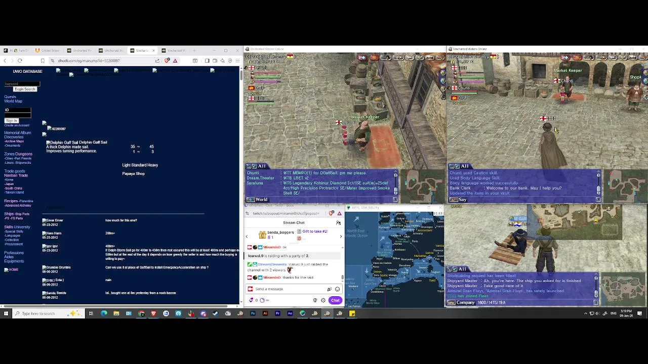Expand the Say chat mode selector
648x364 pixels.
click(458, 200)
